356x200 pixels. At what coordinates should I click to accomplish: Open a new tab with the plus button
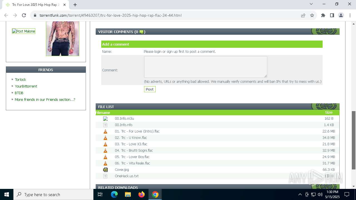pyautogui.click(x=75, y=4)
